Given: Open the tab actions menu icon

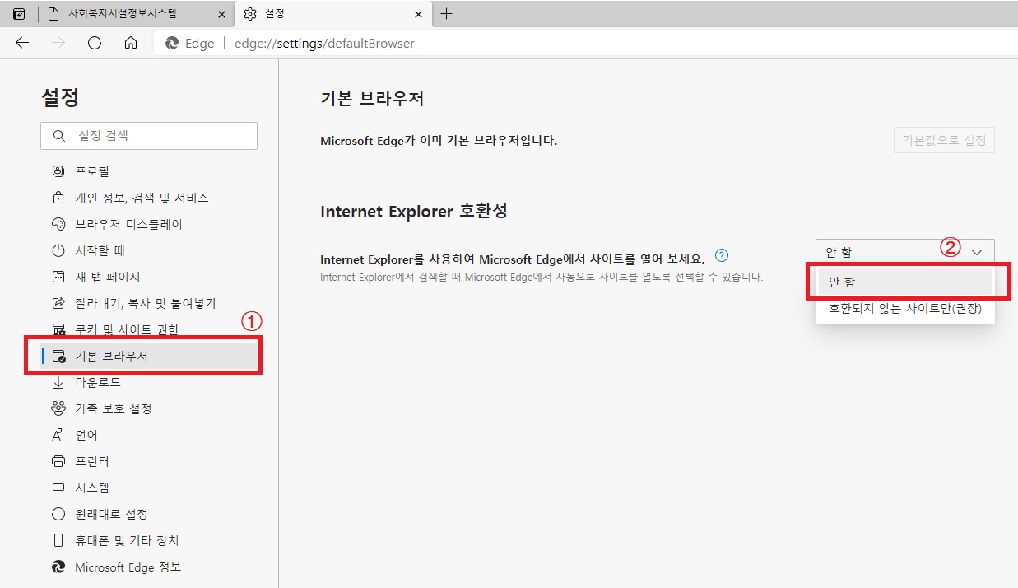Looking at the screenshot, I should pyautogui.click(x=19, y=14).
